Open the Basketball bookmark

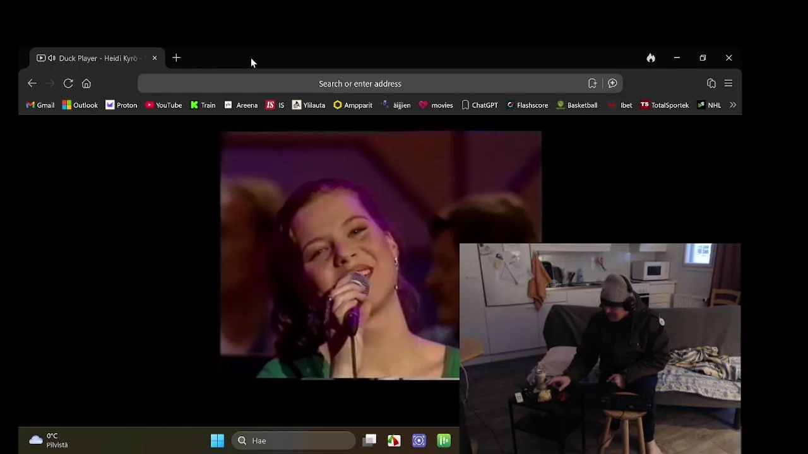point(576,105)
